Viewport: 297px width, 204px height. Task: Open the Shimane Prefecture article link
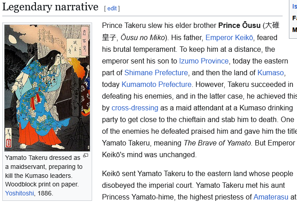point(156,73)
